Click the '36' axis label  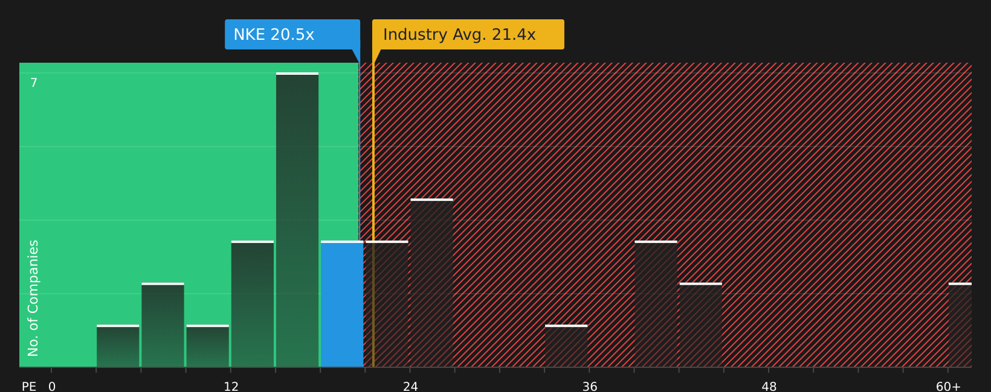[590, 387]
